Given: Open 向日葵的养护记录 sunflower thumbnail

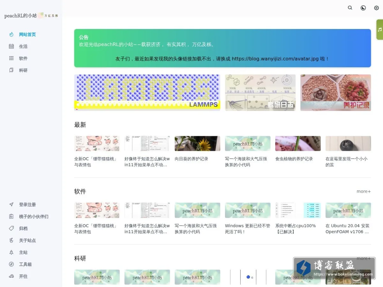Looking at the screenshot, I should click(198, 143).
